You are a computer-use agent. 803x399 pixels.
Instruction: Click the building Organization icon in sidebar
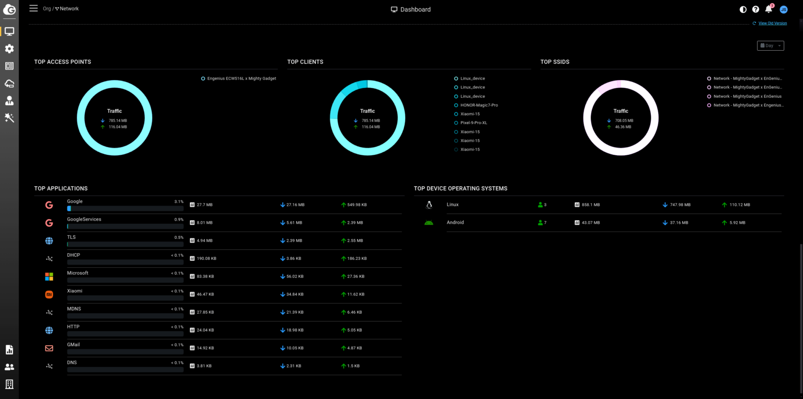(9, 384)
